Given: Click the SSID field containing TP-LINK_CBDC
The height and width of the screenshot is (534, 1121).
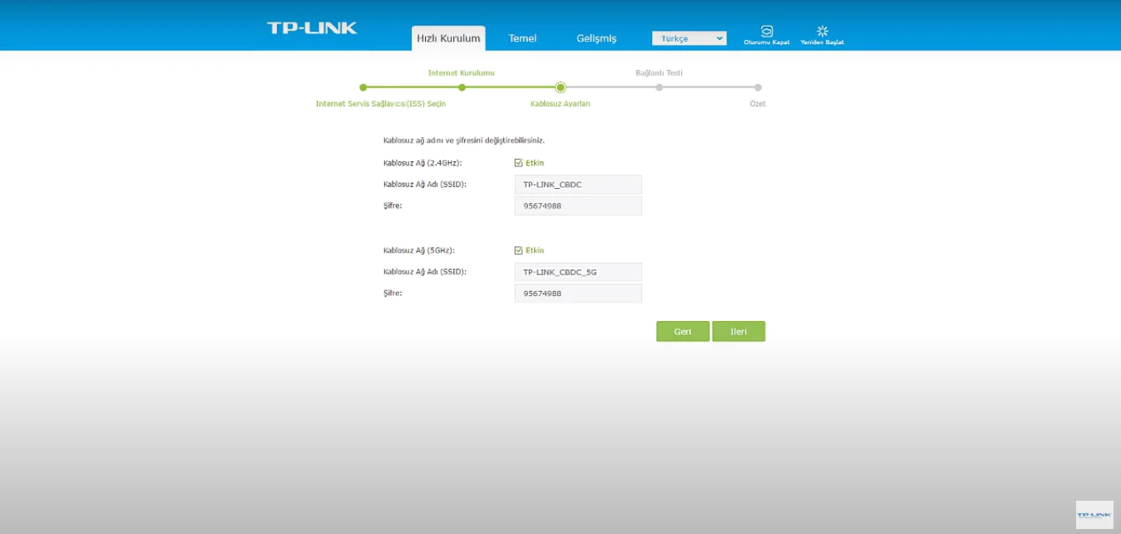Looking at the screenshot, I should tap(578, 185).
